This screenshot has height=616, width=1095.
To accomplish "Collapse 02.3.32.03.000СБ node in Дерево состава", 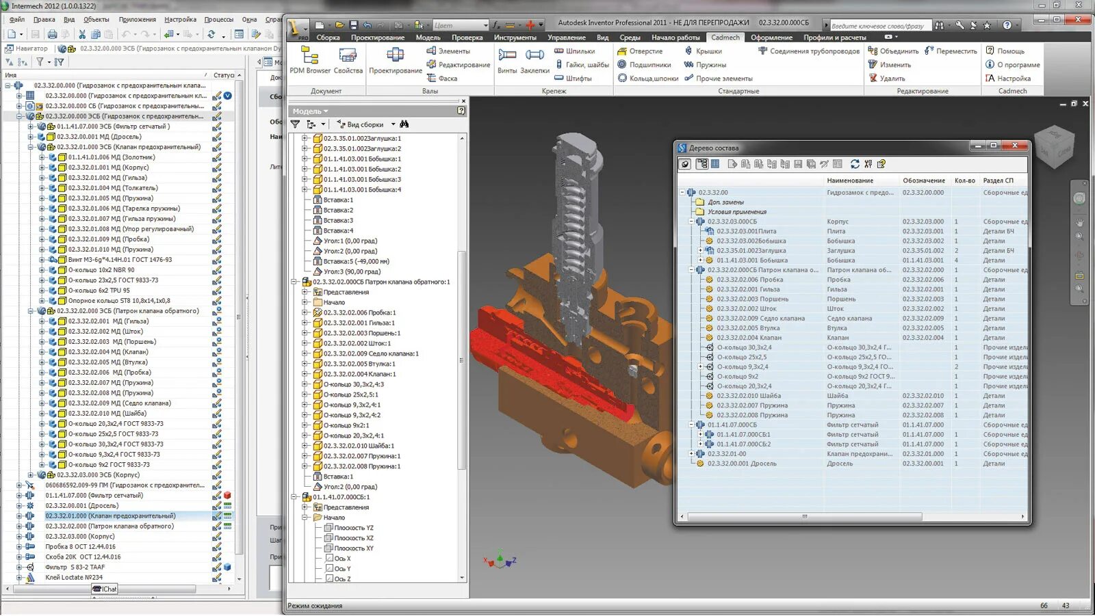I will 691,222.
